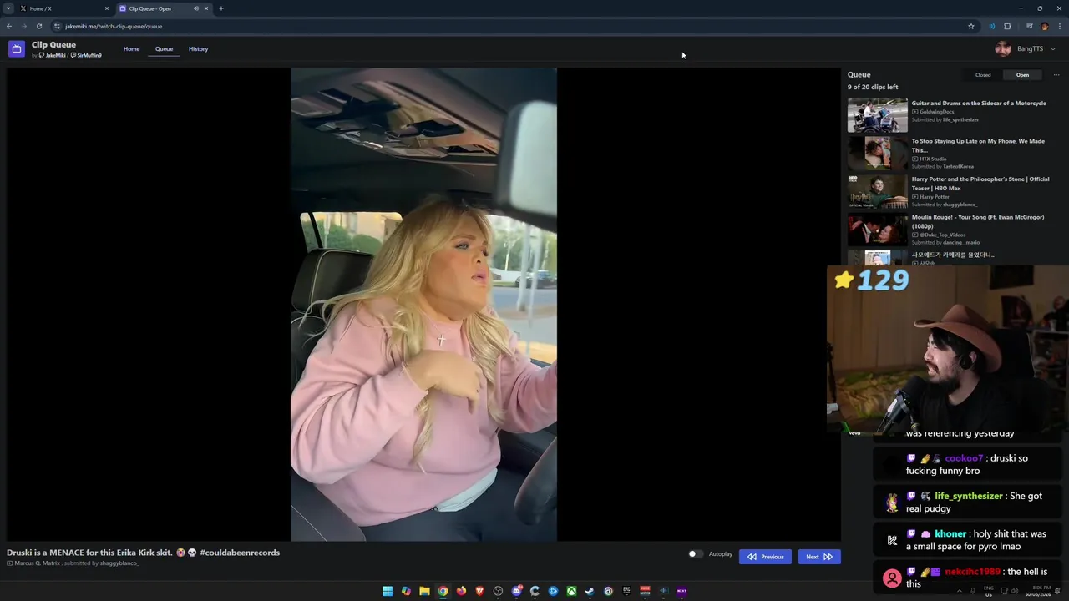Go to the Previous clip
This screenshot has height=601, width=1069.
click(765, 557)
